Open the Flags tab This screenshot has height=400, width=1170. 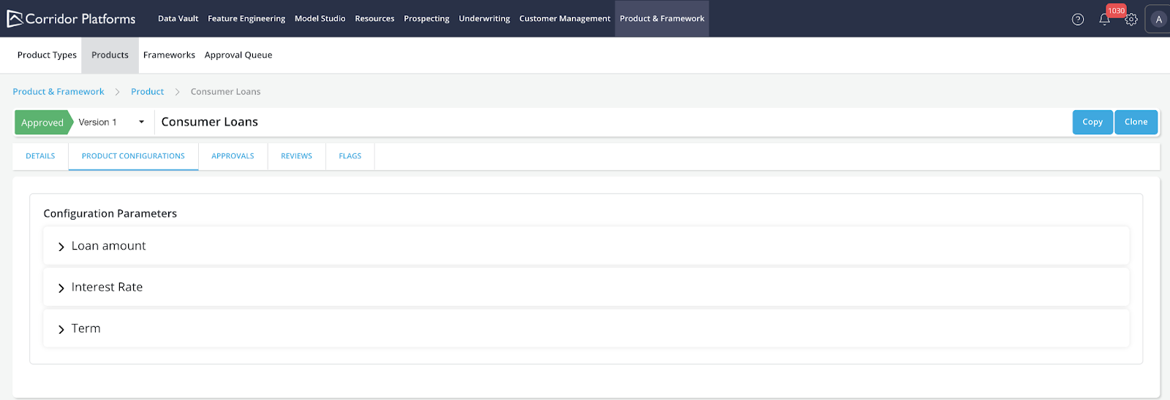(x=350, y=156)
